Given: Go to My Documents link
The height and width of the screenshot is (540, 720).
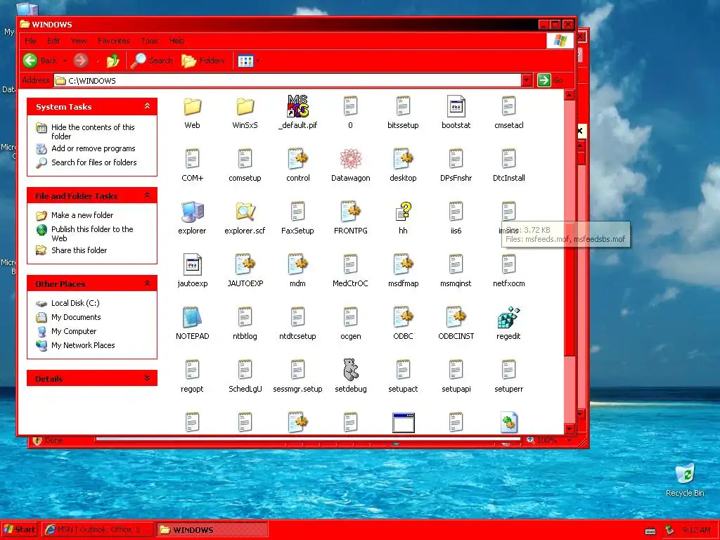Looking at the screenshot, I should tap(76, 317).
